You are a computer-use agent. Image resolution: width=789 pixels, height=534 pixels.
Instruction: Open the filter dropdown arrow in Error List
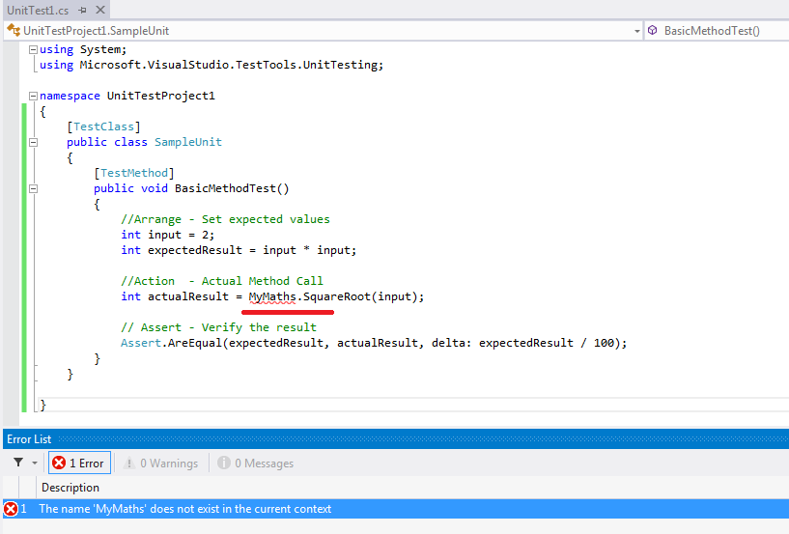[x=35, y=464]
